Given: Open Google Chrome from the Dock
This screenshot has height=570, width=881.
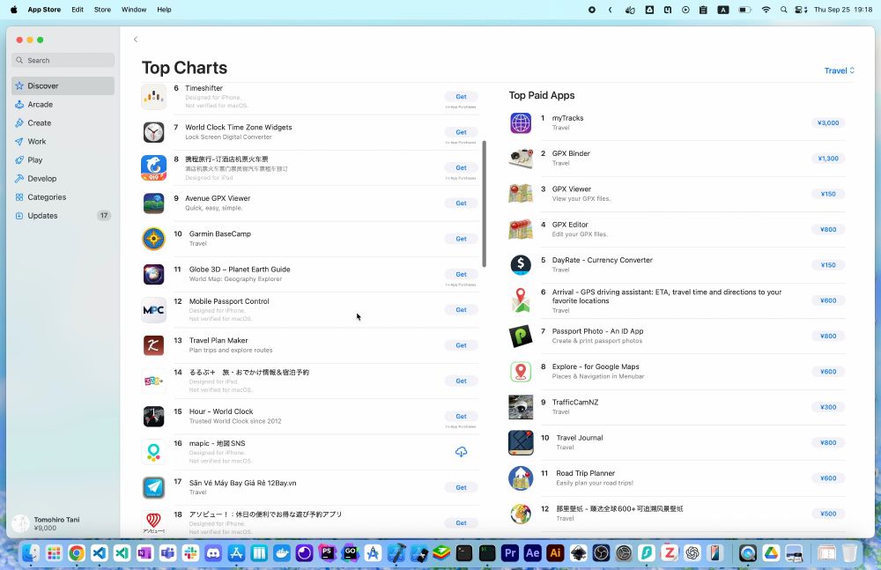Looking at the screenshot, I should 77,553.
